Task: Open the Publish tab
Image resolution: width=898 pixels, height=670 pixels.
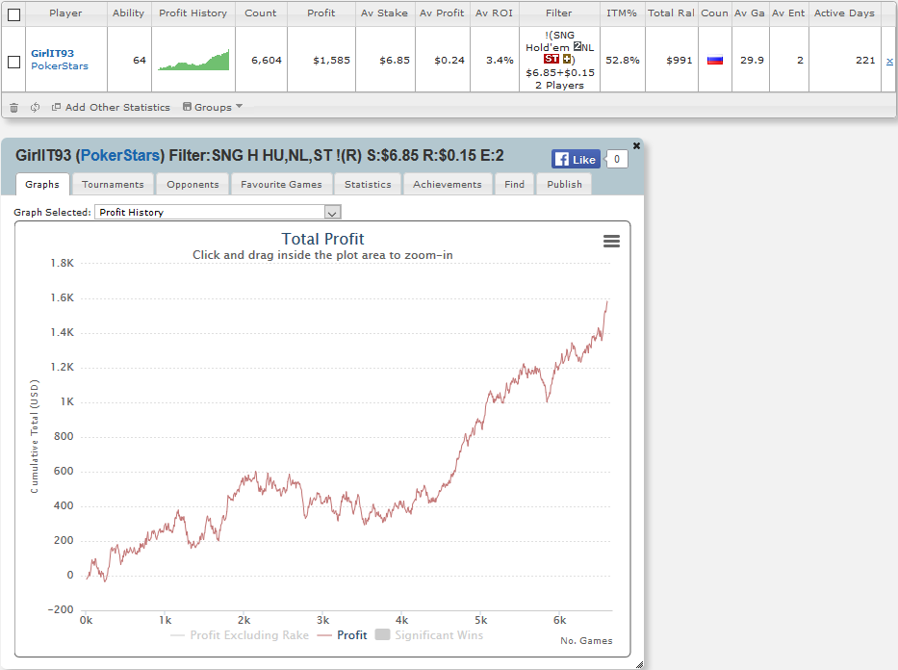Action: [564, 185]
